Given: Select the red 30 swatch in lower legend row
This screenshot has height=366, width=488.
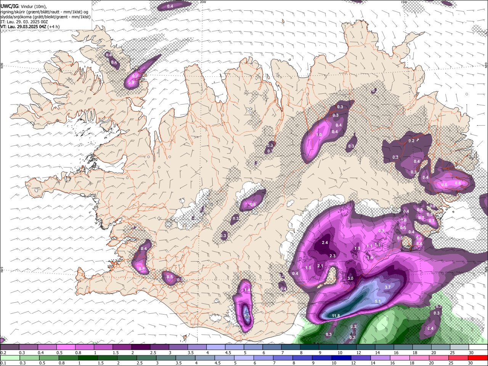Looking at the screenshot, I should click(x=478, y=358).
